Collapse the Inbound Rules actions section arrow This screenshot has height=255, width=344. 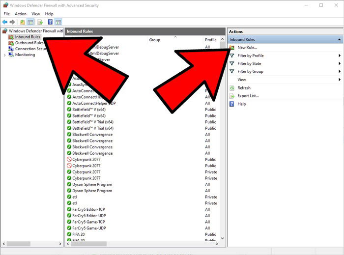point(339,40)
